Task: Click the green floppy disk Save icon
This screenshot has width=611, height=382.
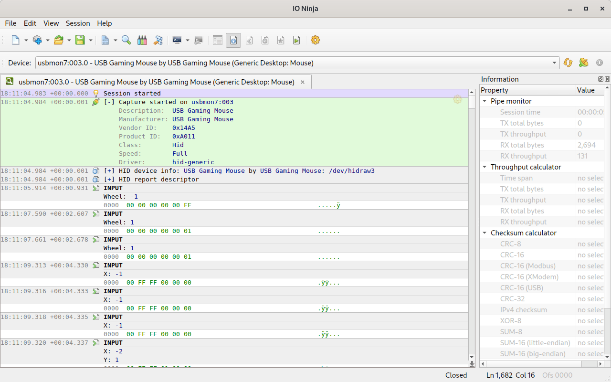Action: [80, 41]
